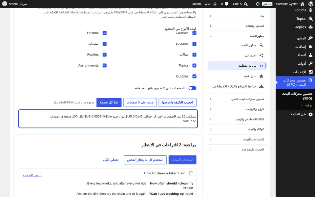The image size is (315, 197).
Task: Open خرائط الموقع والذكاء الاصطناعي item
Action: (x=237, y=86)
